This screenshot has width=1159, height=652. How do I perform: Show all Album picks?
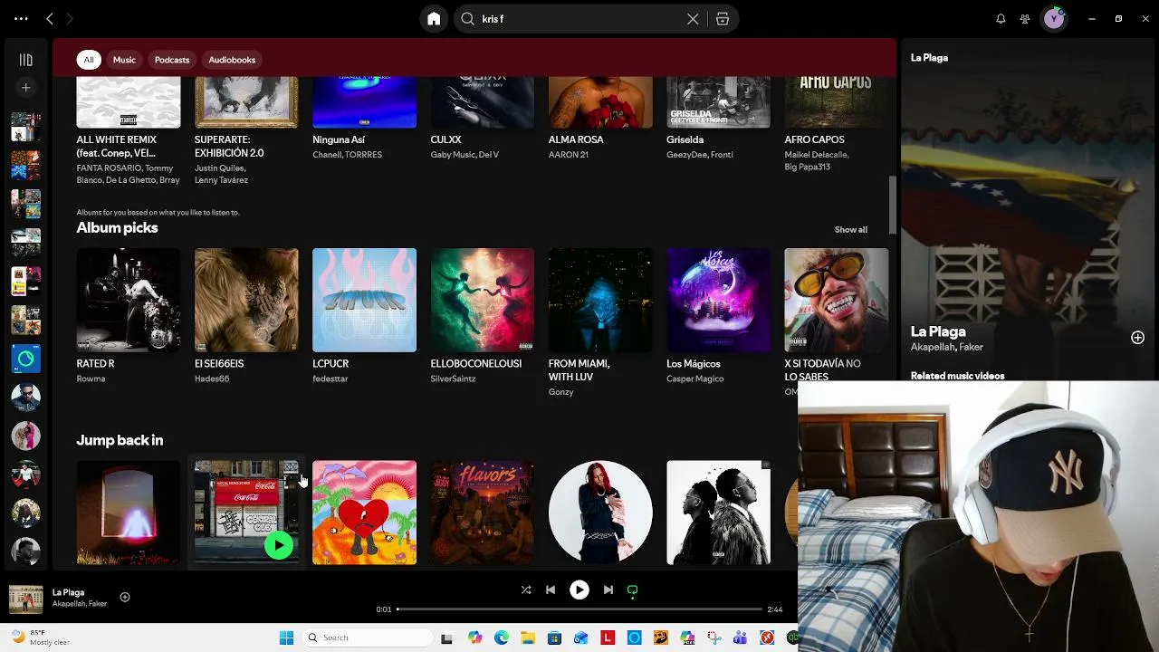tap(850, 230)
